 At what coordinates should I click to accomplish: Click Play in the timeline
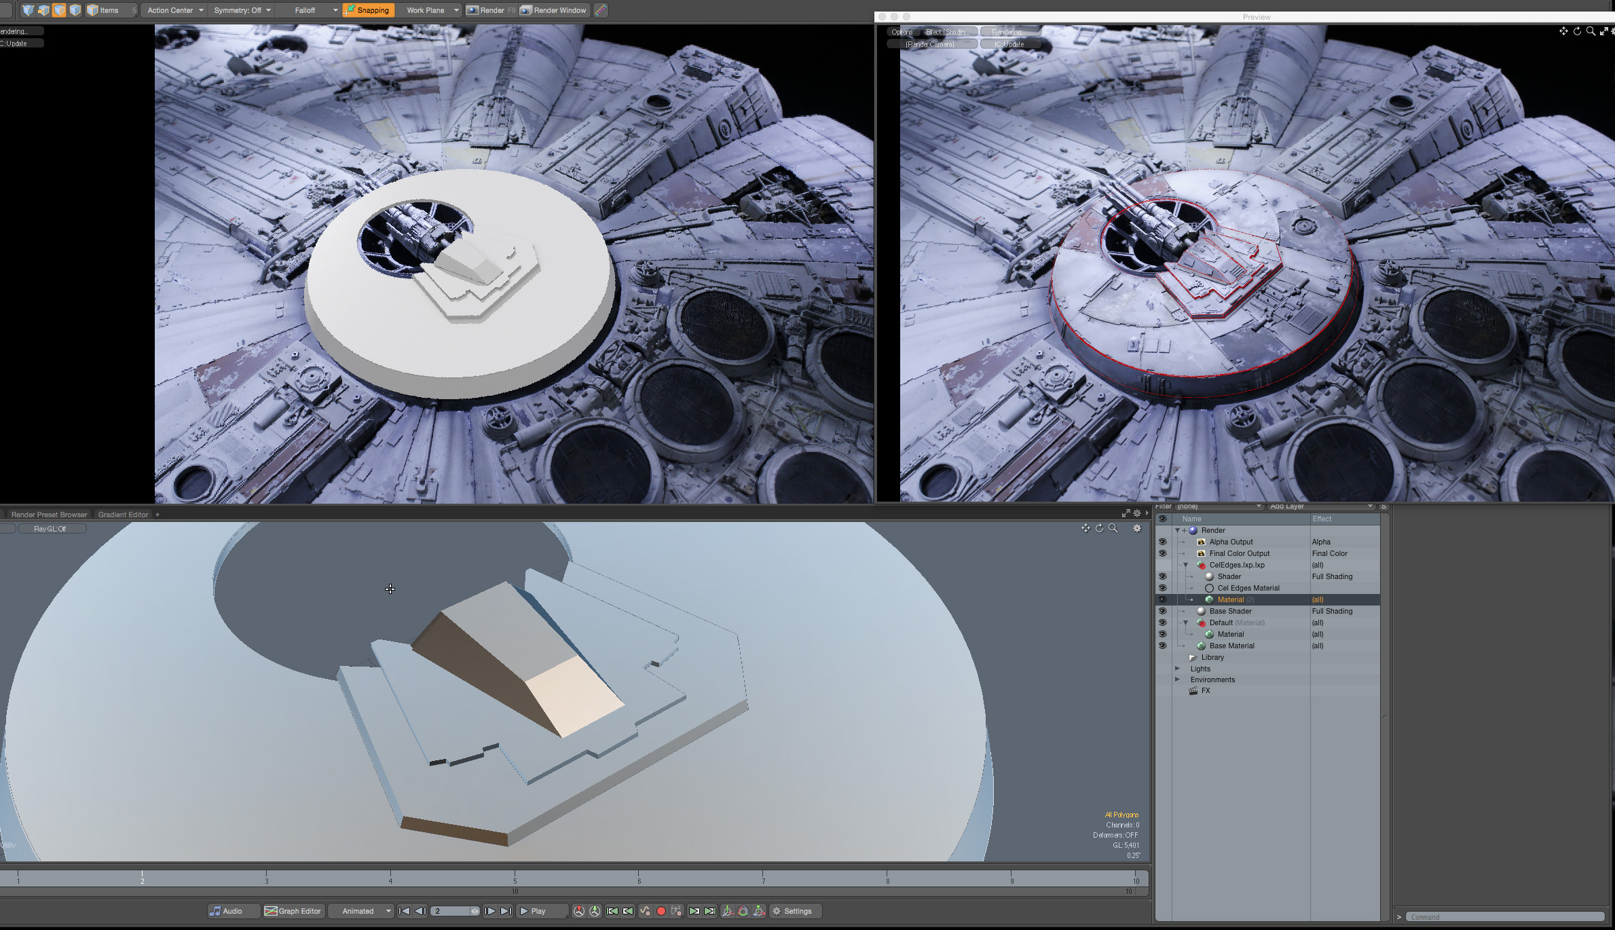tap(542, 911)
